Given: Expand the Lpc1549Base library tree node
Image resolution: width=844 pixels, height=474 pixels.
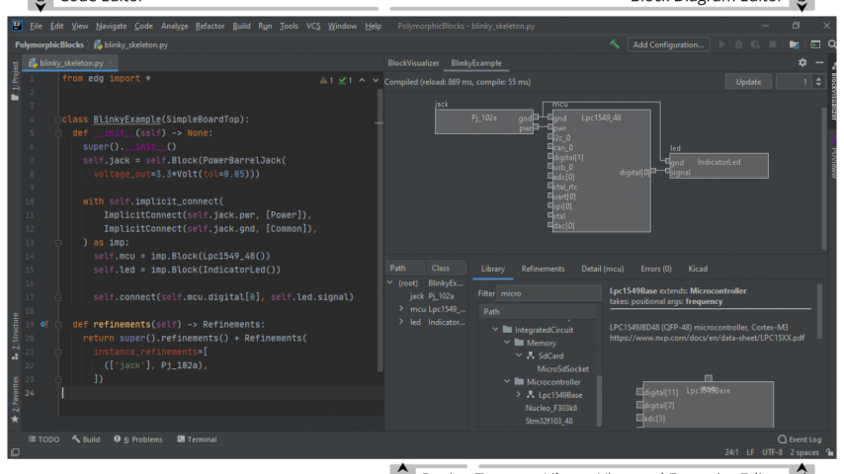Looking at the screenshot, I should click(518, 395).
